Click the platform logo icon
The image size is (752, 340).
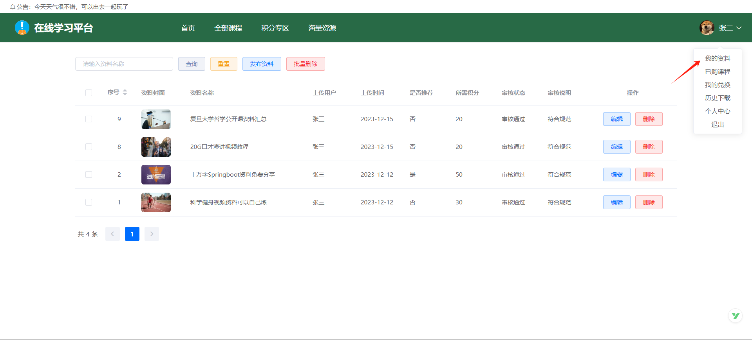22,28
